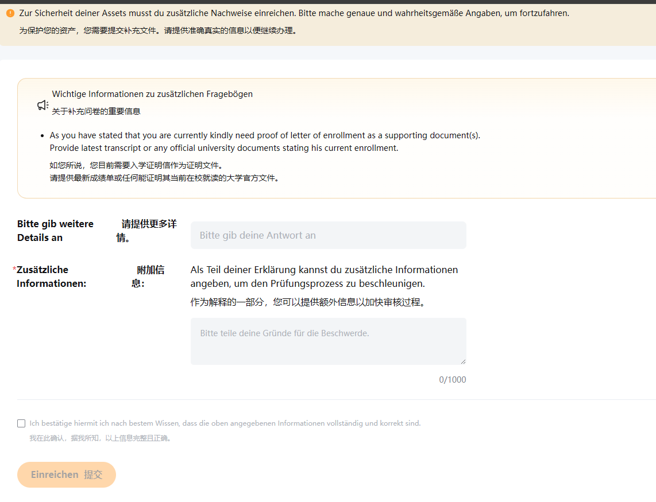
Task: Click the 'Gründe für die Beschwerde' text area
Action: 329,341
